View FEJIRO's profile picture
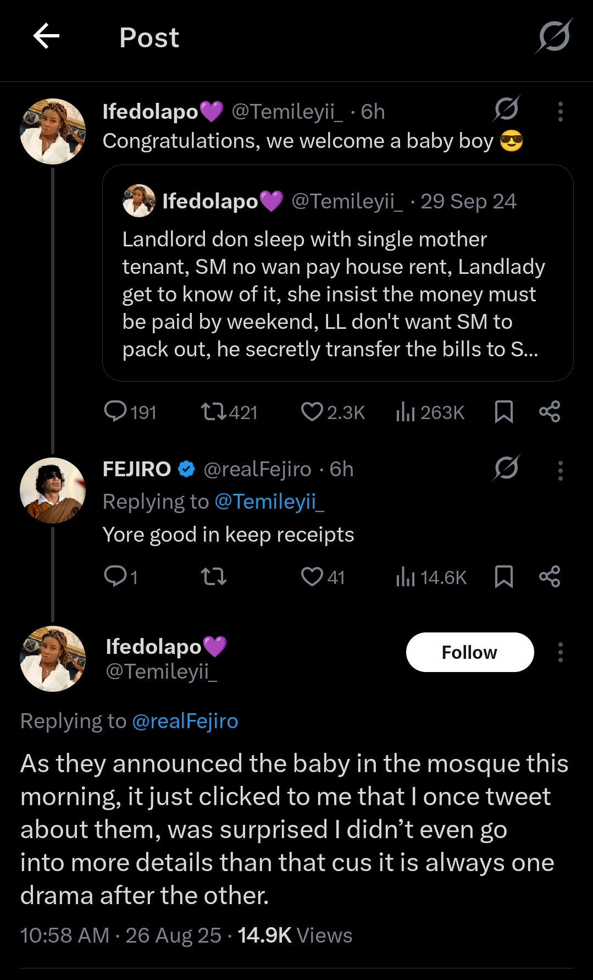This screenshot has width=593, height=980. [53, 490]
